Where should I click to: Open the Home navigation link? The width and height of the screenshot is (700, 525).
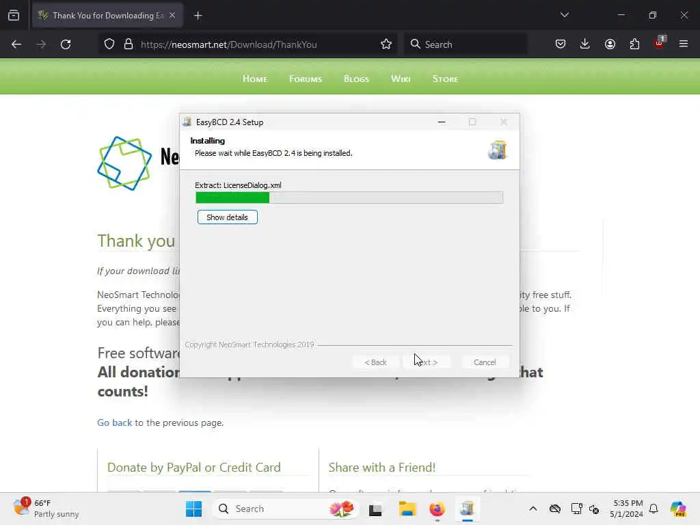pos(255,79)
